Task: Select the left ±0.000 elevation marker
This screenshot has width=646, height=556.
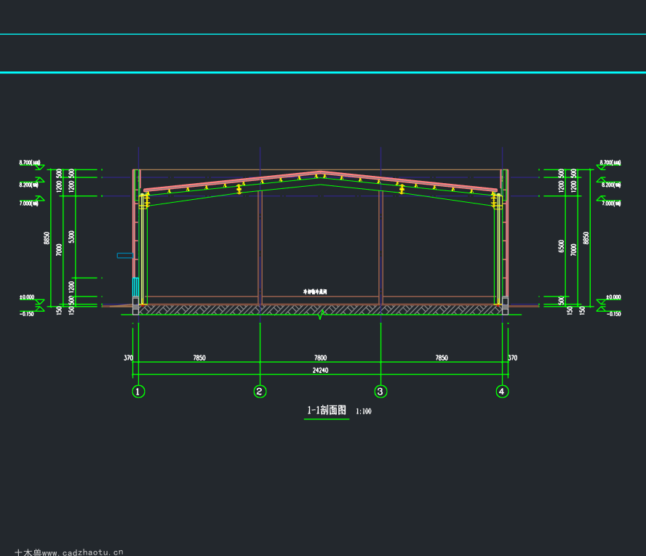Action: (x=27, y=297)
